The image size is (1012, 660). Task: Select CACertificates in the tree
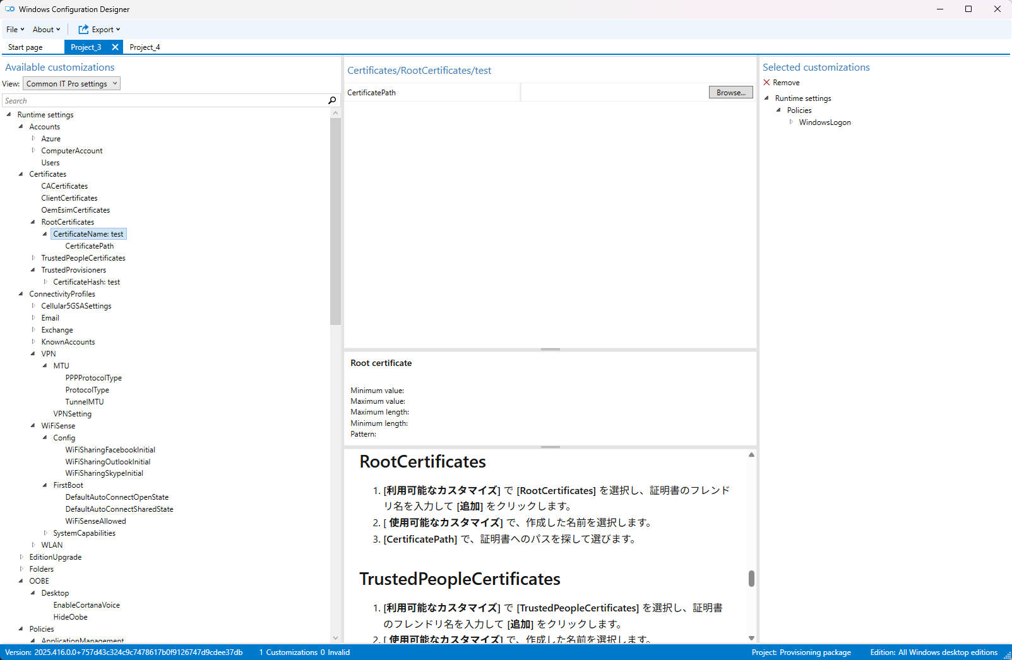pyautogui.click(x=64, y=186)
